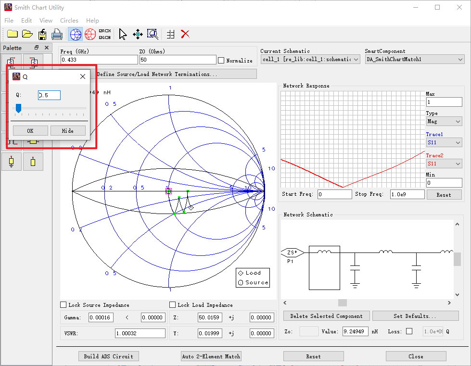Toggle the B circles checkbox in the toolbar
The image size is (471, 366).
click(107, 38)
